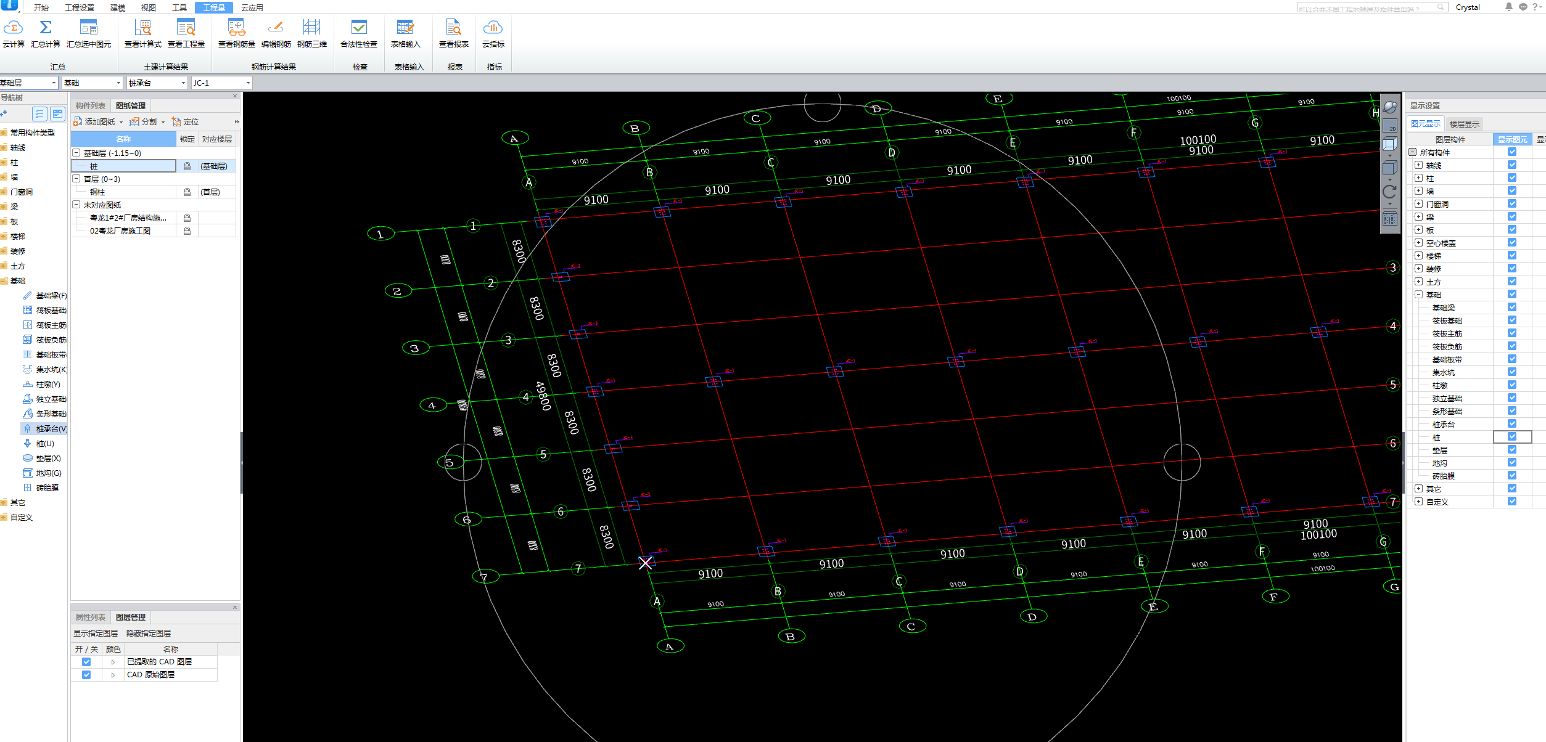Click the rotate view icon in canvas toolbar
Screen dimensions: 1546x742
(1390, 192)
